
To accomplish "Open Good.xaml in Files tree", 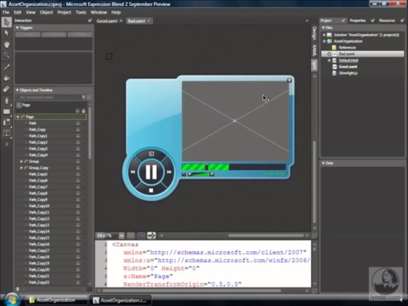I will [348, 67].
